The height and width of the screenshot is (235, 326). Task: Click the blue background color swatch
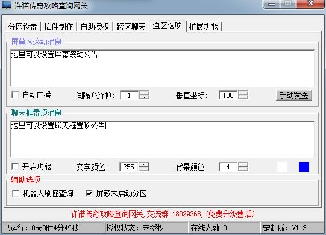pos(304,167)
